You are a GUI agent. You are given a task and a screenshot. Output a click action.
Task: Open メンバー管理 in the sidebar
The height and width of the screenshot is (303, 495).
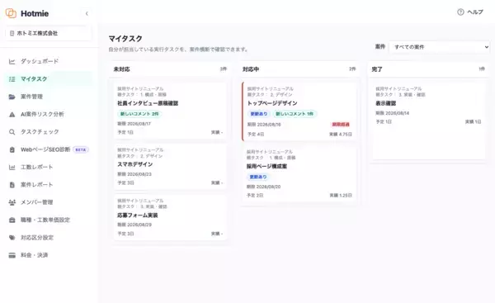coord(49,202)
